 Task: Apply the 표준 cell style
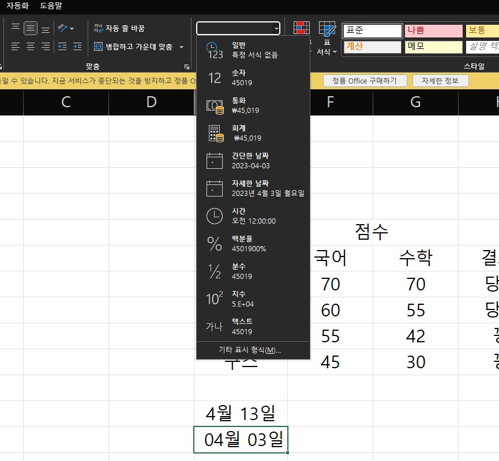coord(372,31)
